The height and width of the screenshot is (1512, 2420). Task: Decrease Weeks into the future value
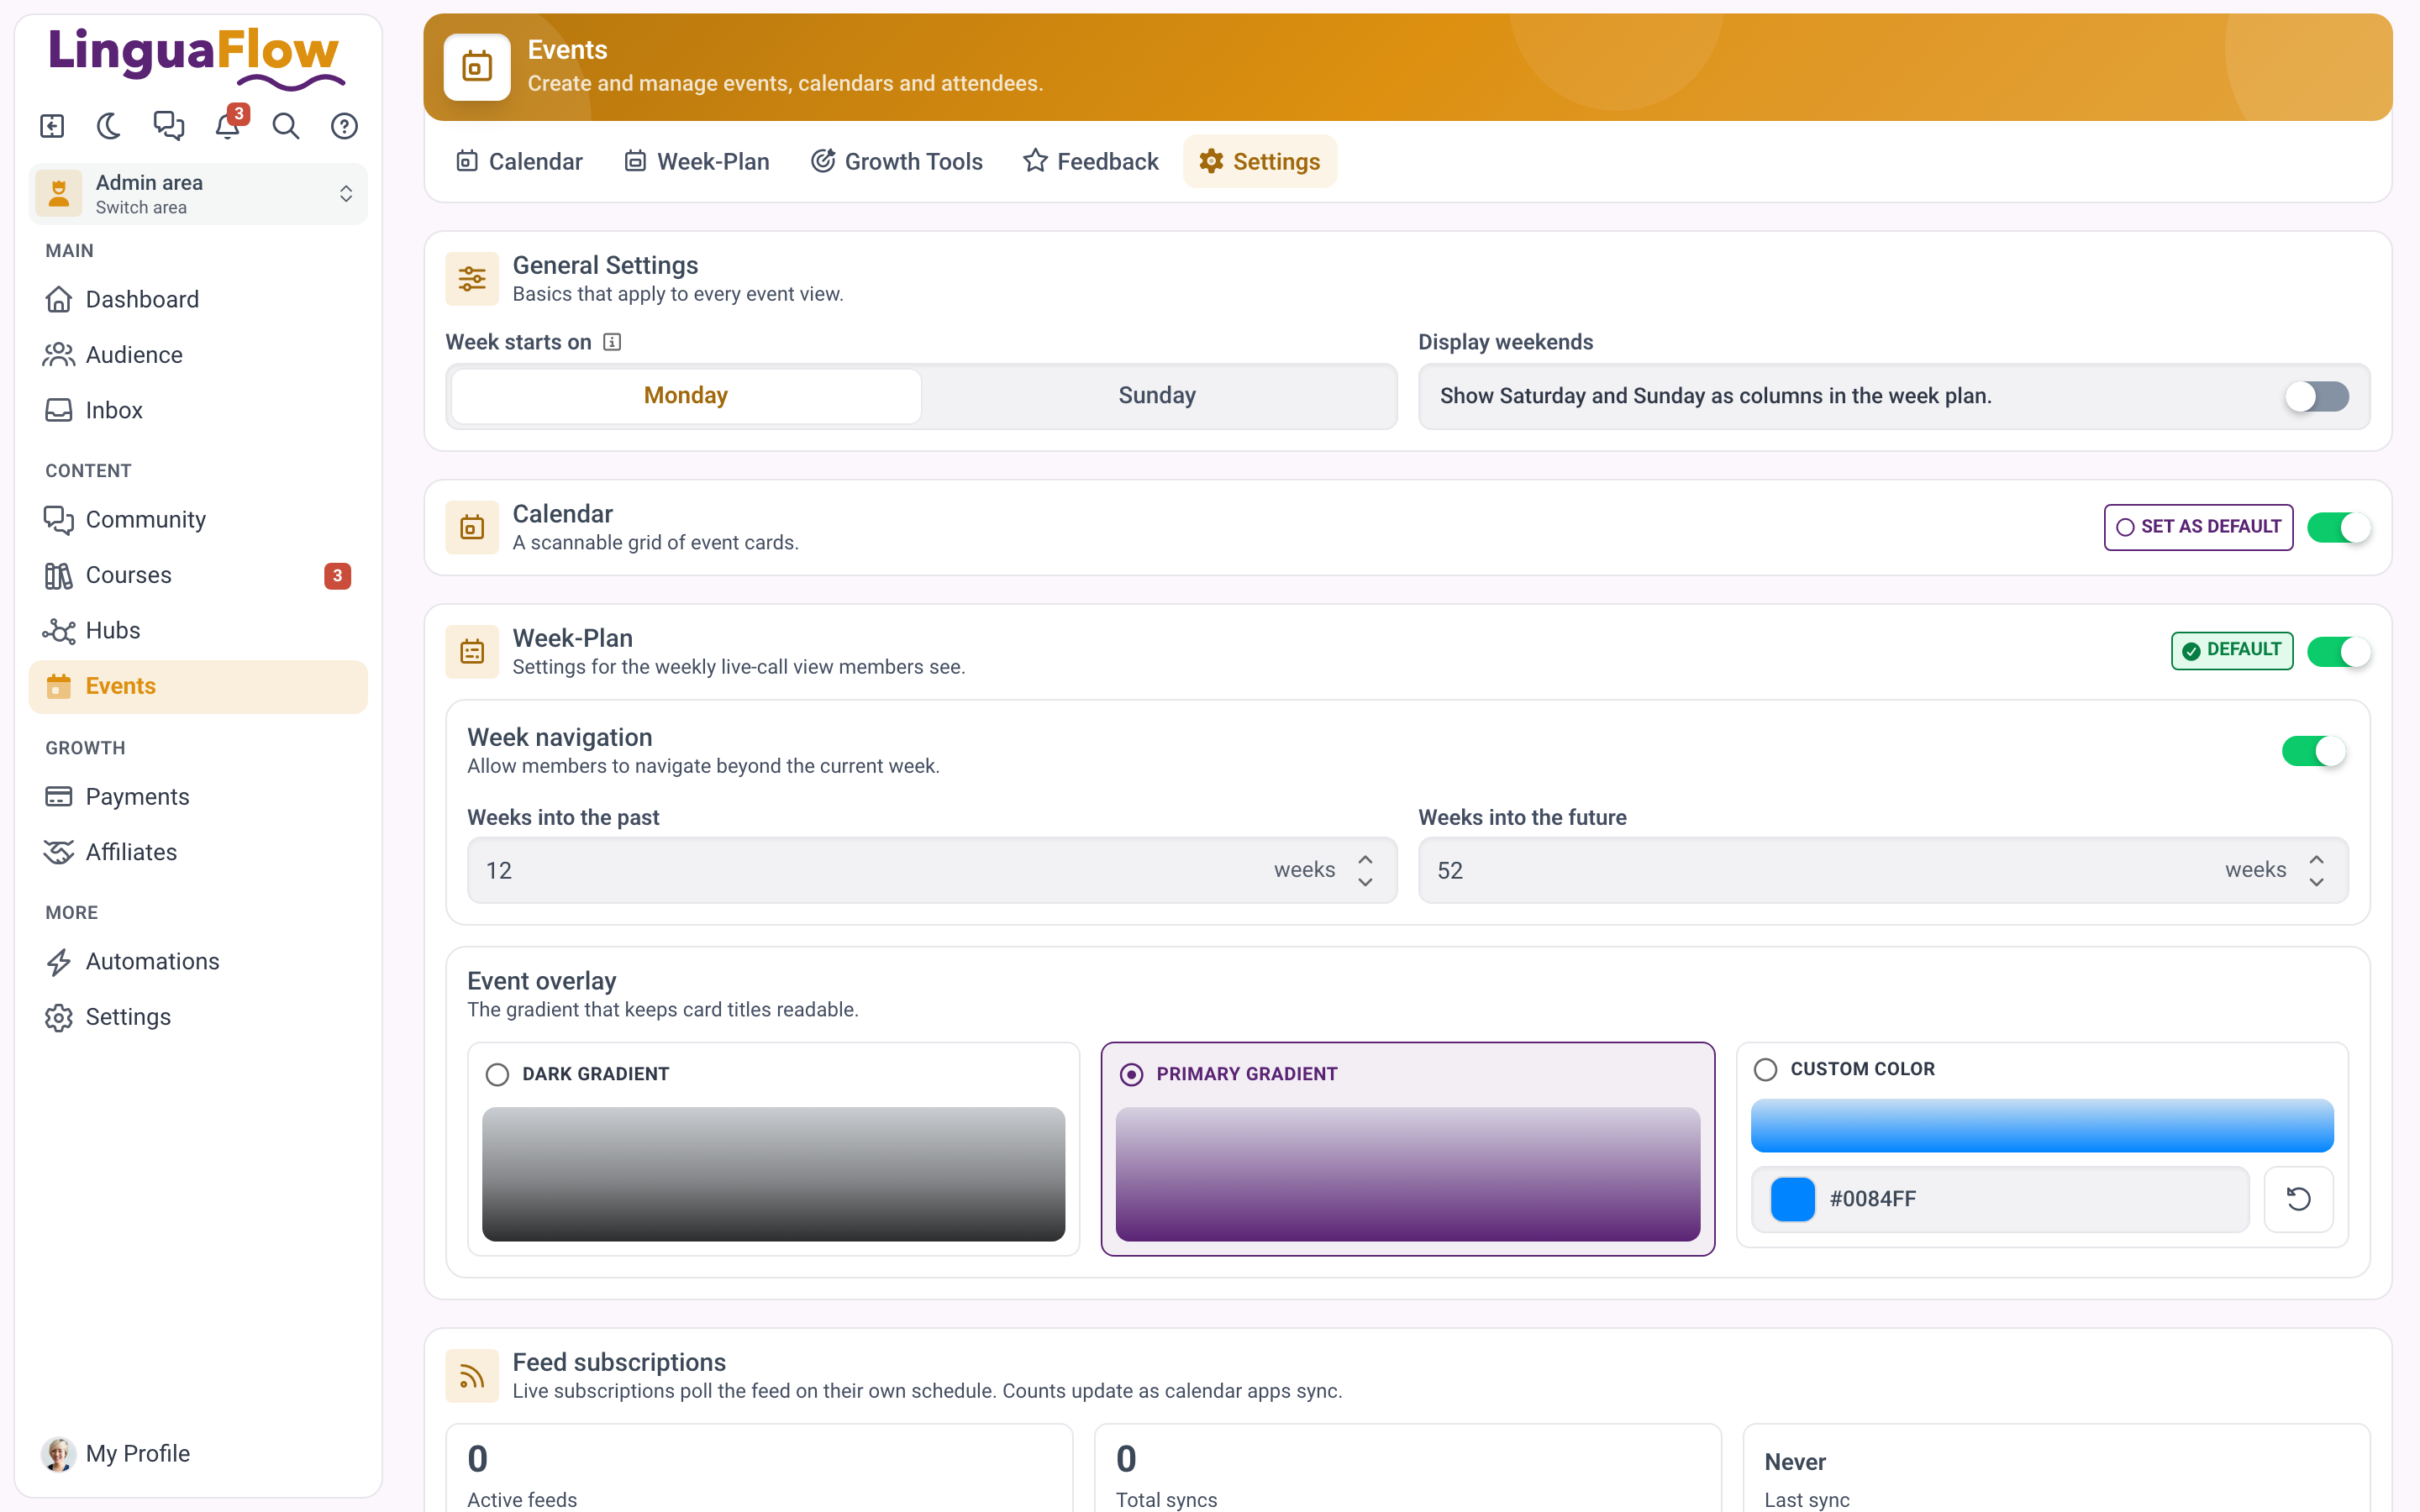pyautogui.click(x=2316, y=882)
